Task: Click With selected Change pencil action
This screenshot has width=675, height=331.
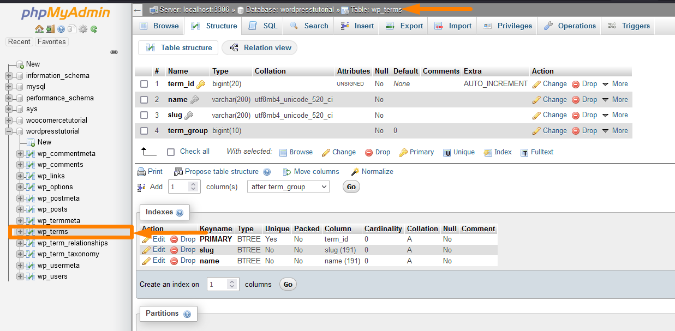Action: click(x=338, y=152)
